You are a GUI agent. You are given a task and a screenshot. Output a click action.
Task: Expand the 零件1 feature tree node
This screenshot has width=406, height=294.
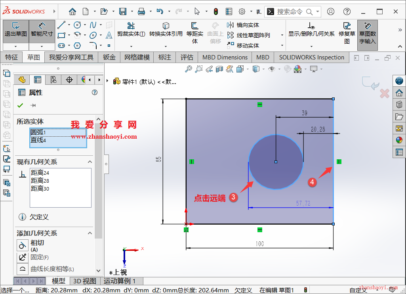point(107,81)
